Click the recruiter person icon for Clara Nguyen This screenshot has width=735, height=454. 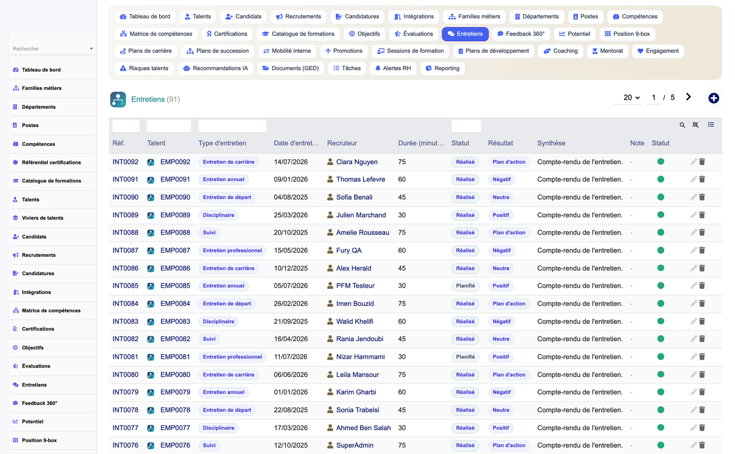pyautogui.click(x=330, y=161)
